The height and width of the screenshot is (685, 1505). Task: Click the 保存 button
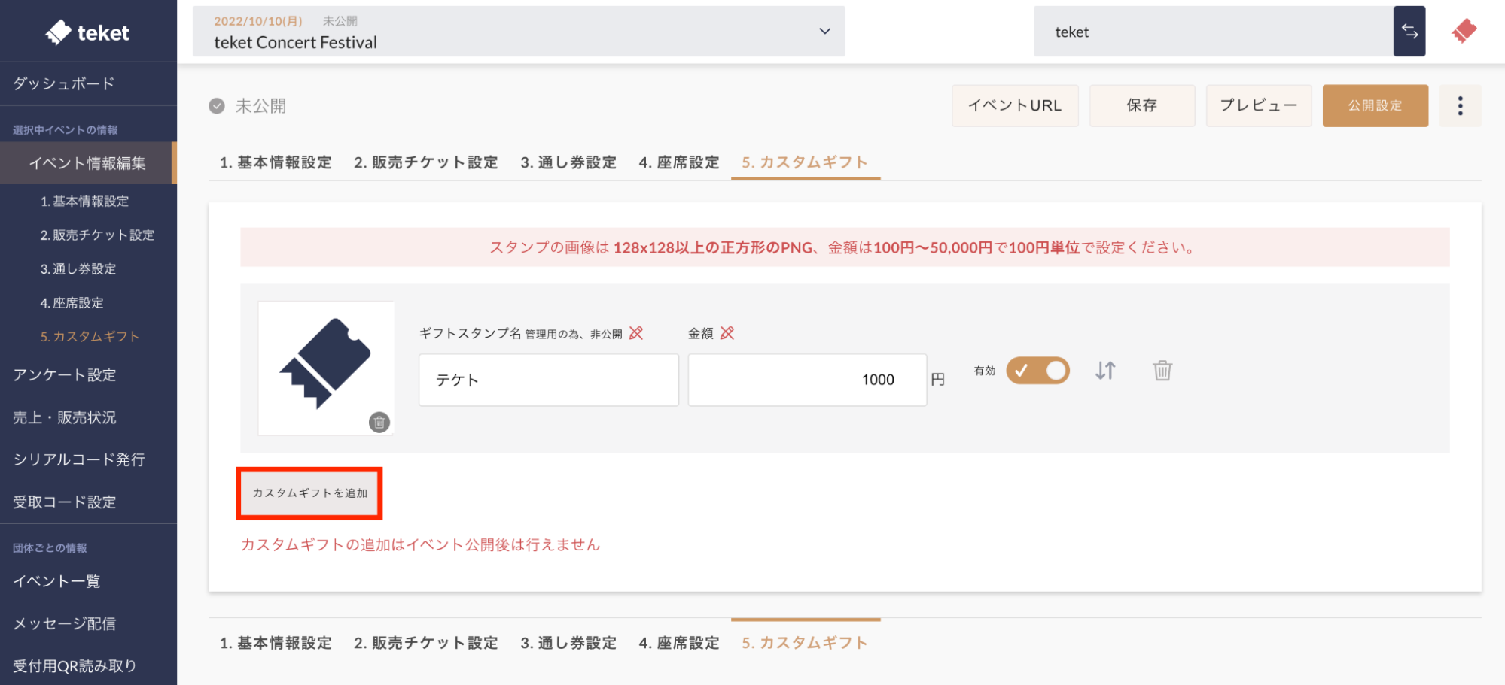(1141, 106)
